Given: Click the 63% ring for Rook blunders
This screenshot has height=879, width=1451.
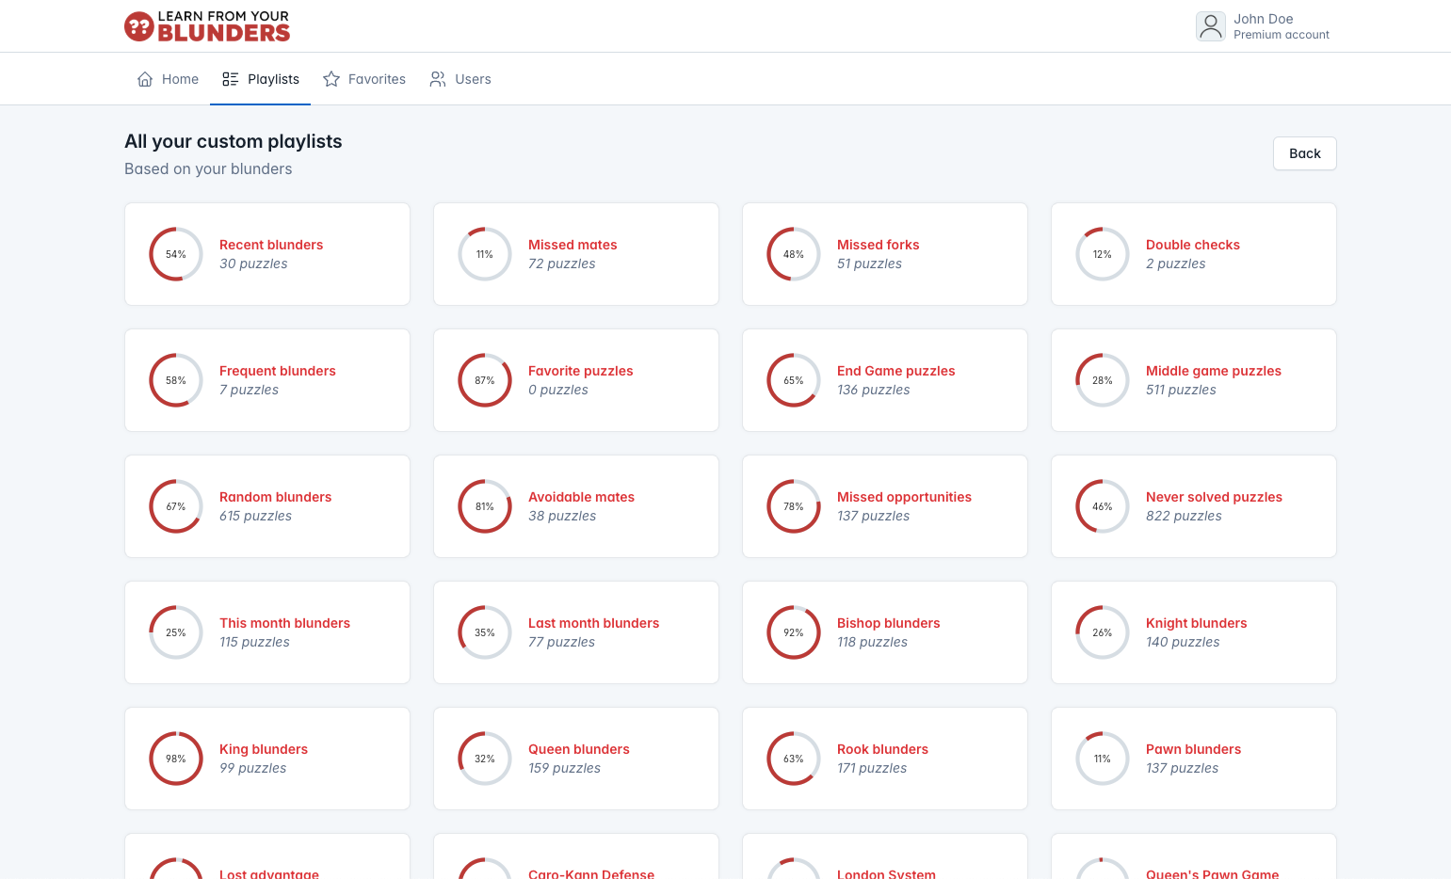Looking at the screenshot, I should [794, 759].
